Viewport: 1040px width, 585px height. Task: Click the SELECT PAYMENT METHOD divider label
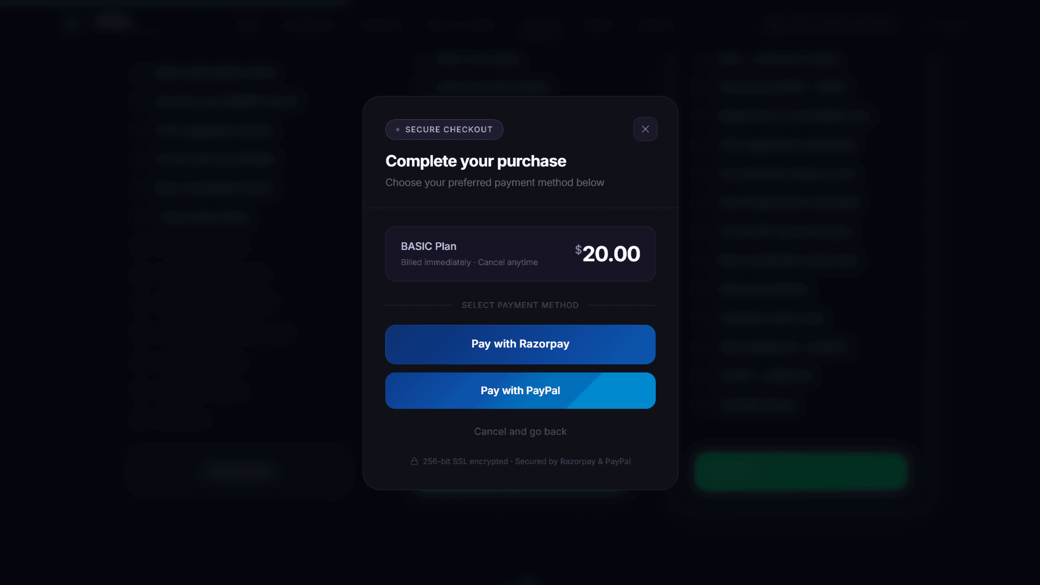520,305
